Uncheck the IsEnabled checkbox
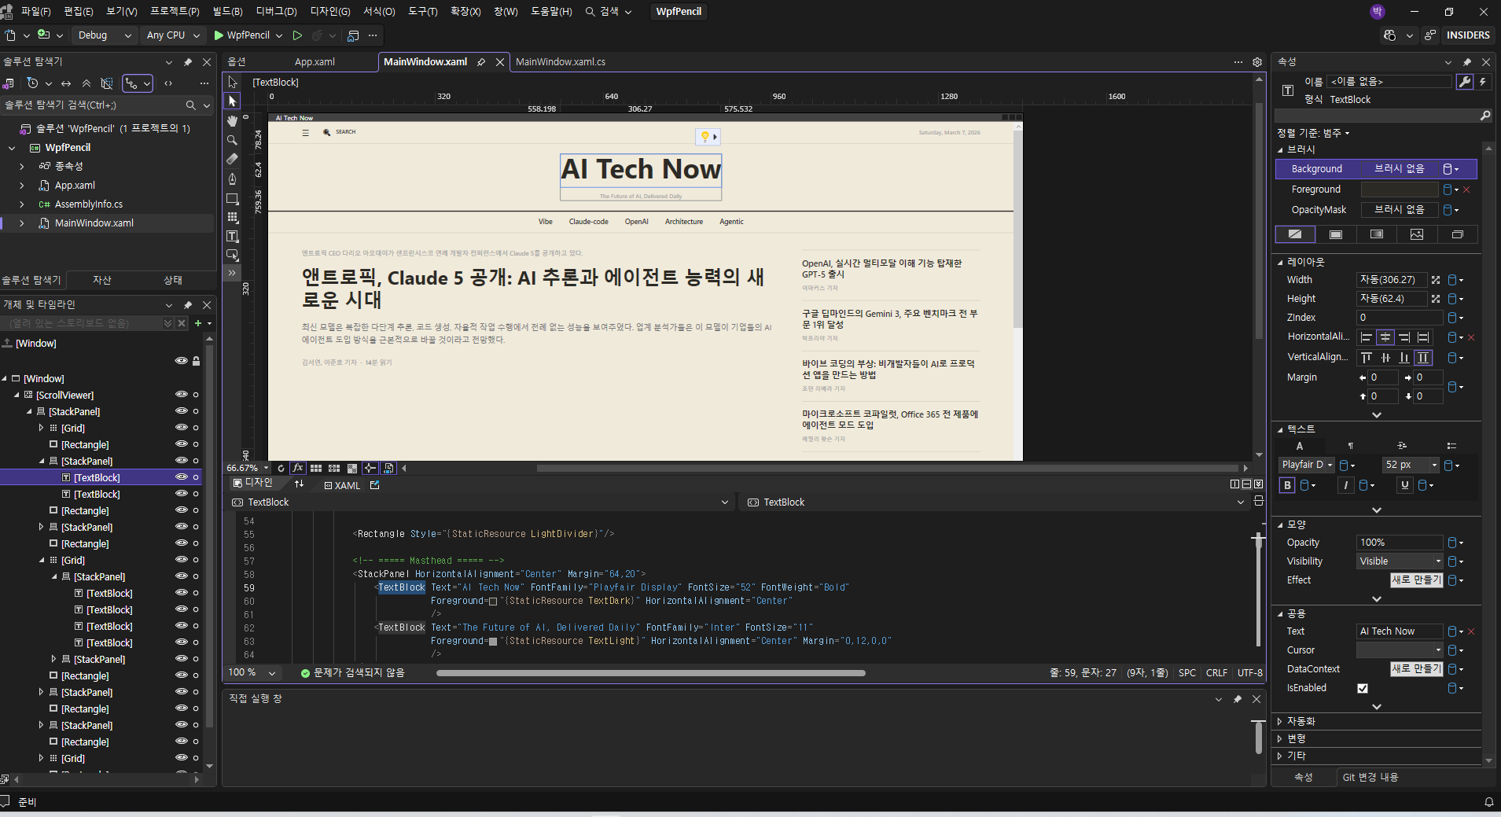1501x817 pixels. pos(1363,688)
